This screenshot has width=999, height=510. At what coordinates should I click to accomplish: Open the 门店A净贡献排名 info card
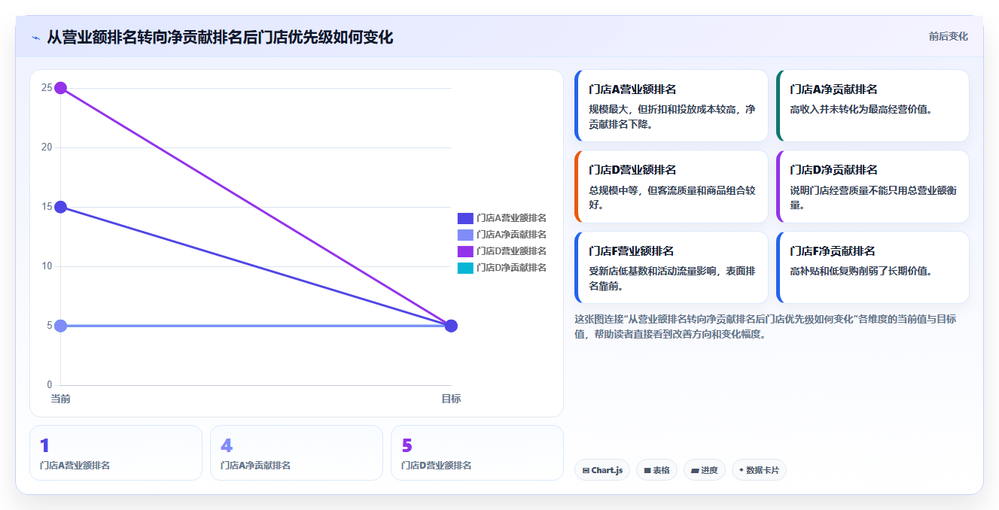coord(873,106)
